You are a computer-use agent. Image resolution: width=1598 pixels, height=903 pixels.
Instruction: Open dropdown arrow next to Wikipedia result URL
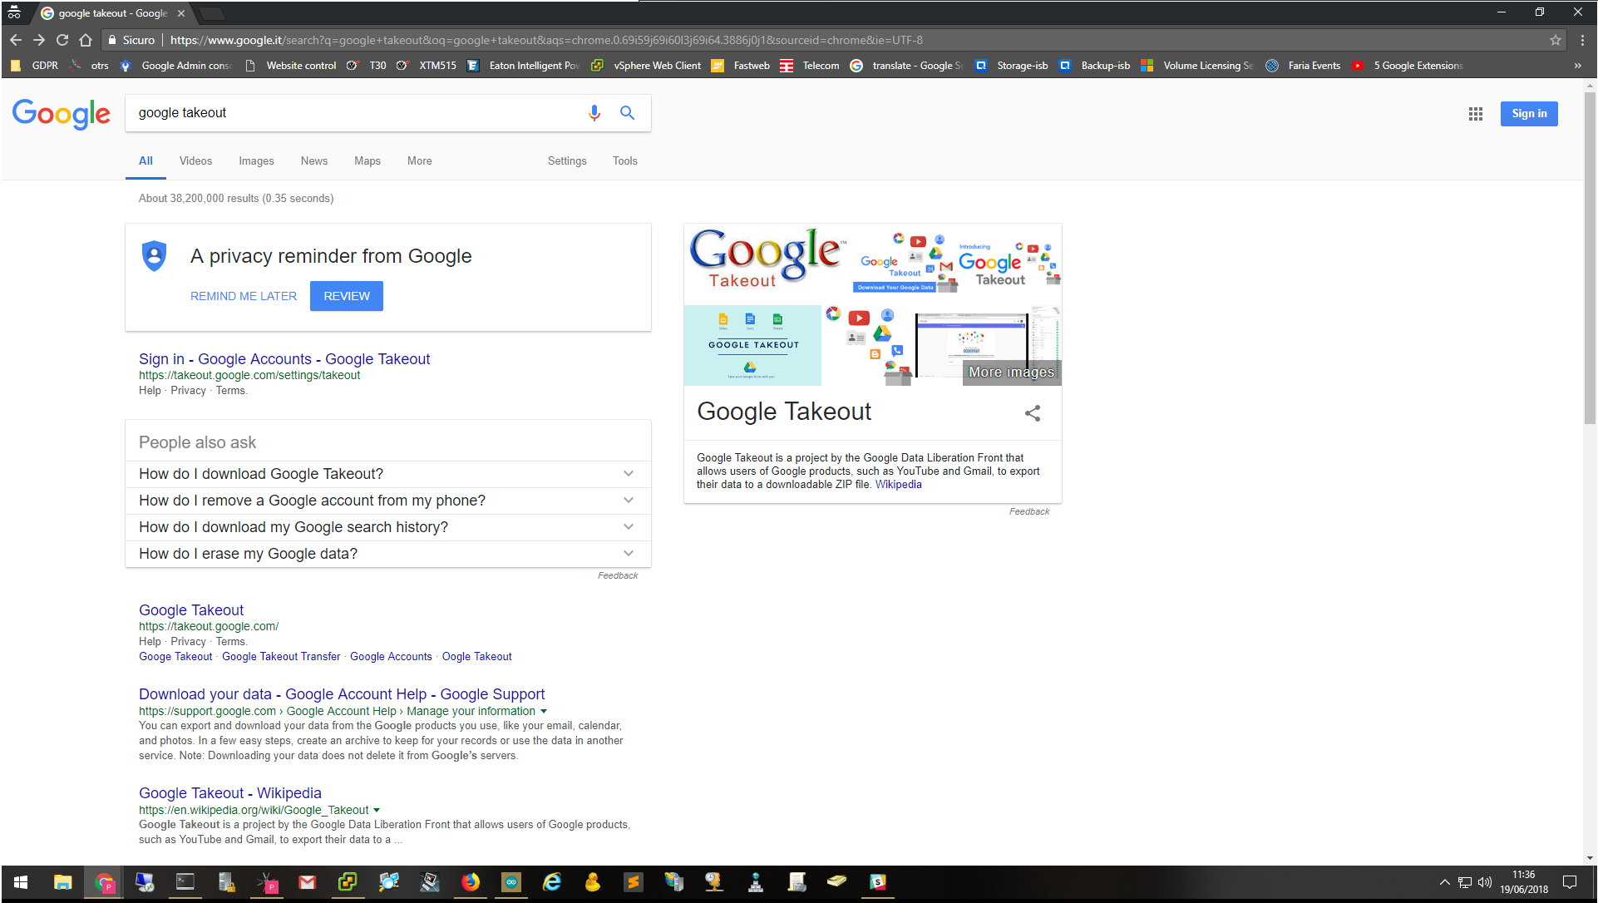click(x=377, y=811)
